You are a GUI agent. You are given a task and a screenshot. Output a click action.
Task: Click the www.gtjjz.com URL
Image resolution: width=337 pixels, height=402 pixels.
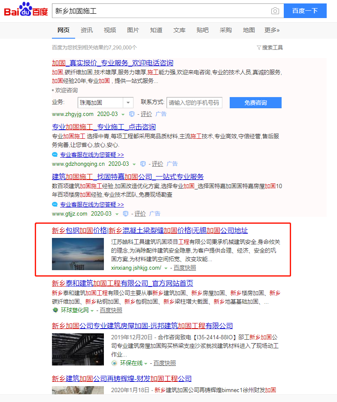tap(70, 213)
